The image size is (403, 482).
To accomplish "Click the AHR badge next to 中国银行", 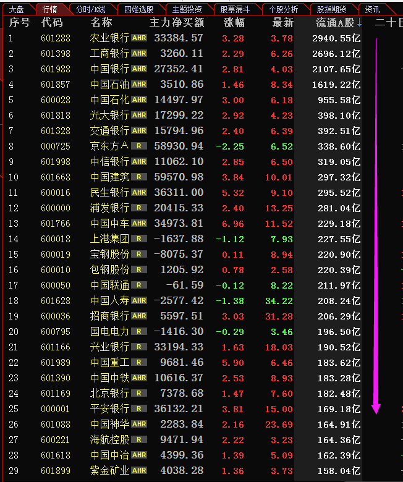I will click(x=139, y=69).
